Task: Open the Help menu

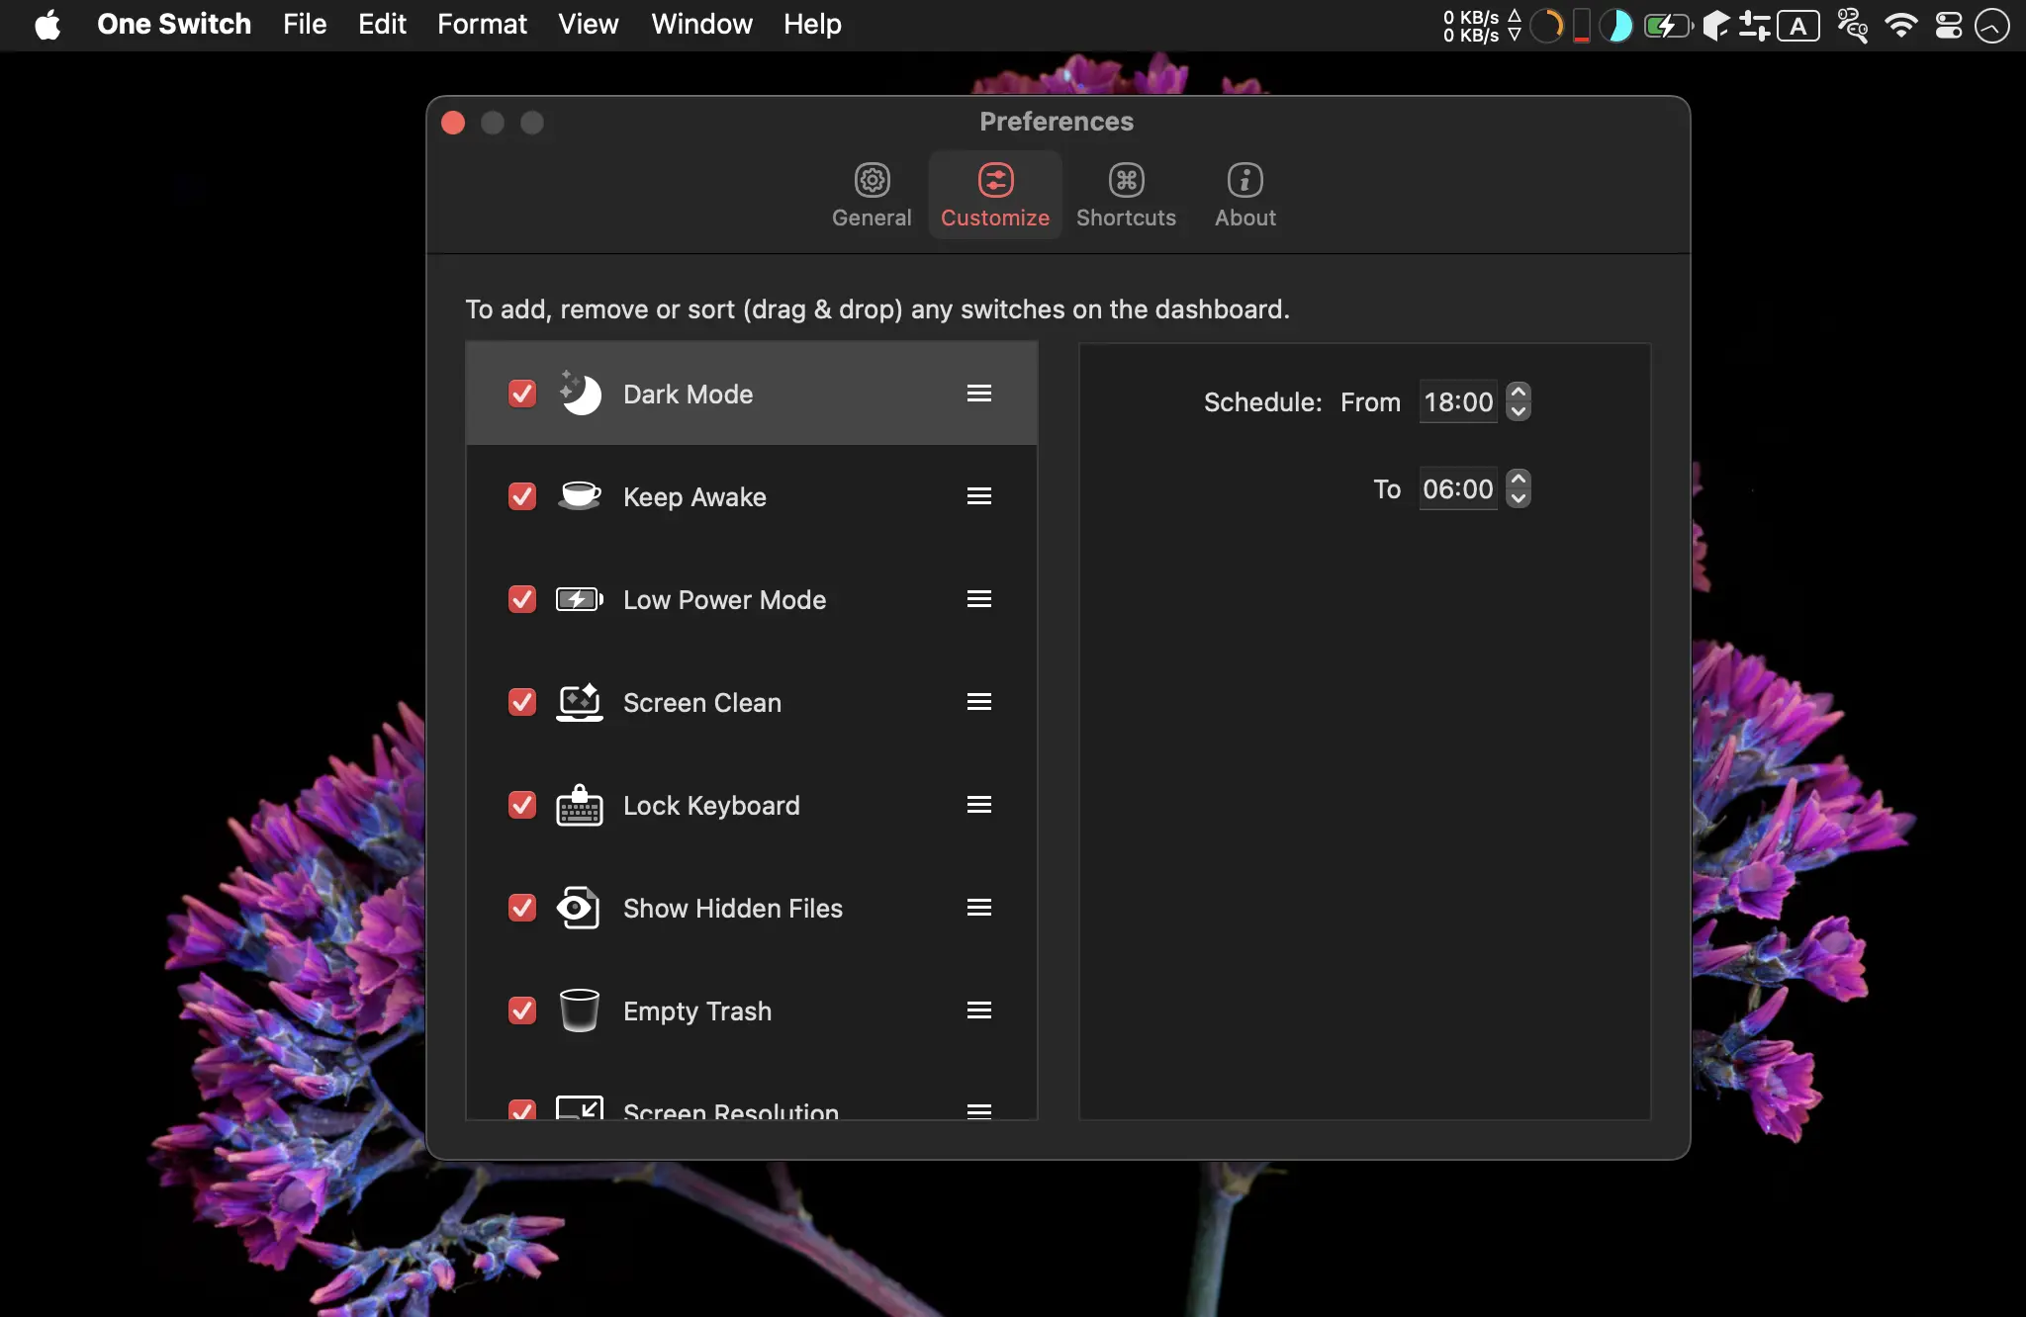Action: (x=812, y=24)
